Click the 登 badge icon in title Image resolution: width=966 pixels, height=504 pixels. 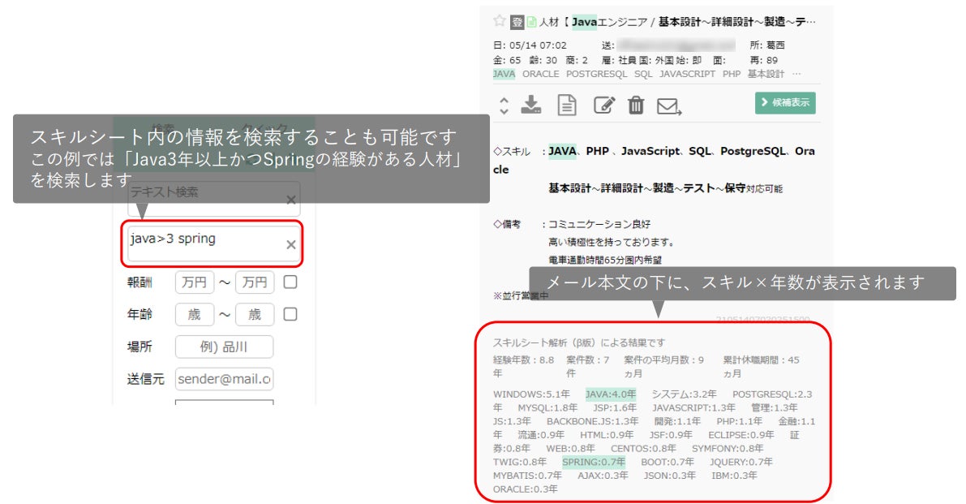click(517, 22)
